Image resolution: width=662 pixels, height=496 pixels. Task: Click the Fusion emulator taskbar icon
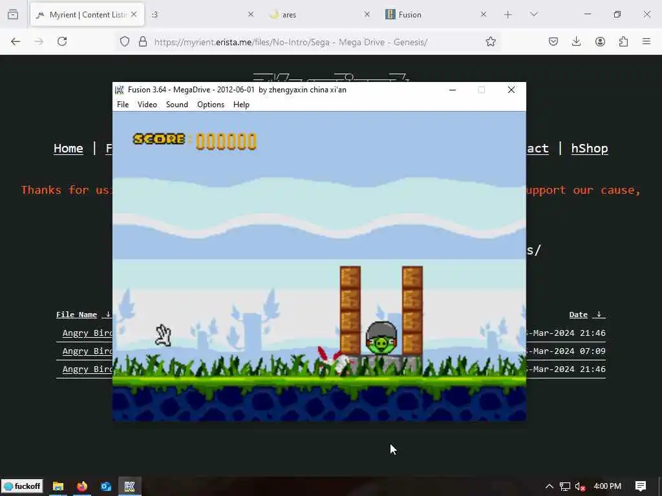point(129,486)
